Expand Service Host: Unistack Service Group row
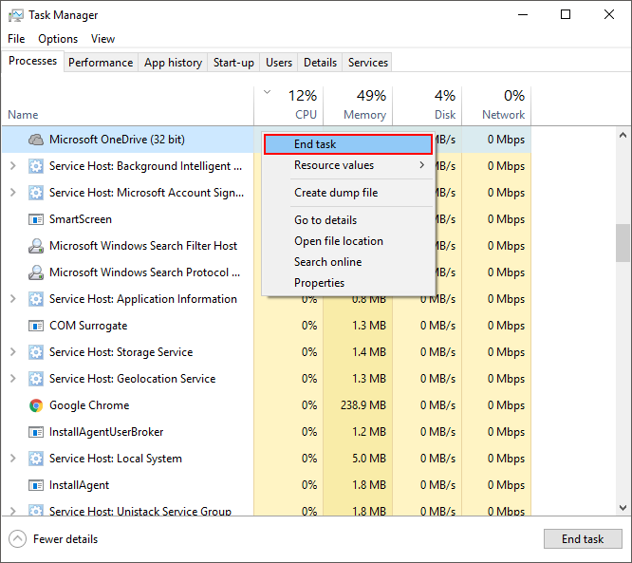This screenshot has height=563, width=632. 13,511
